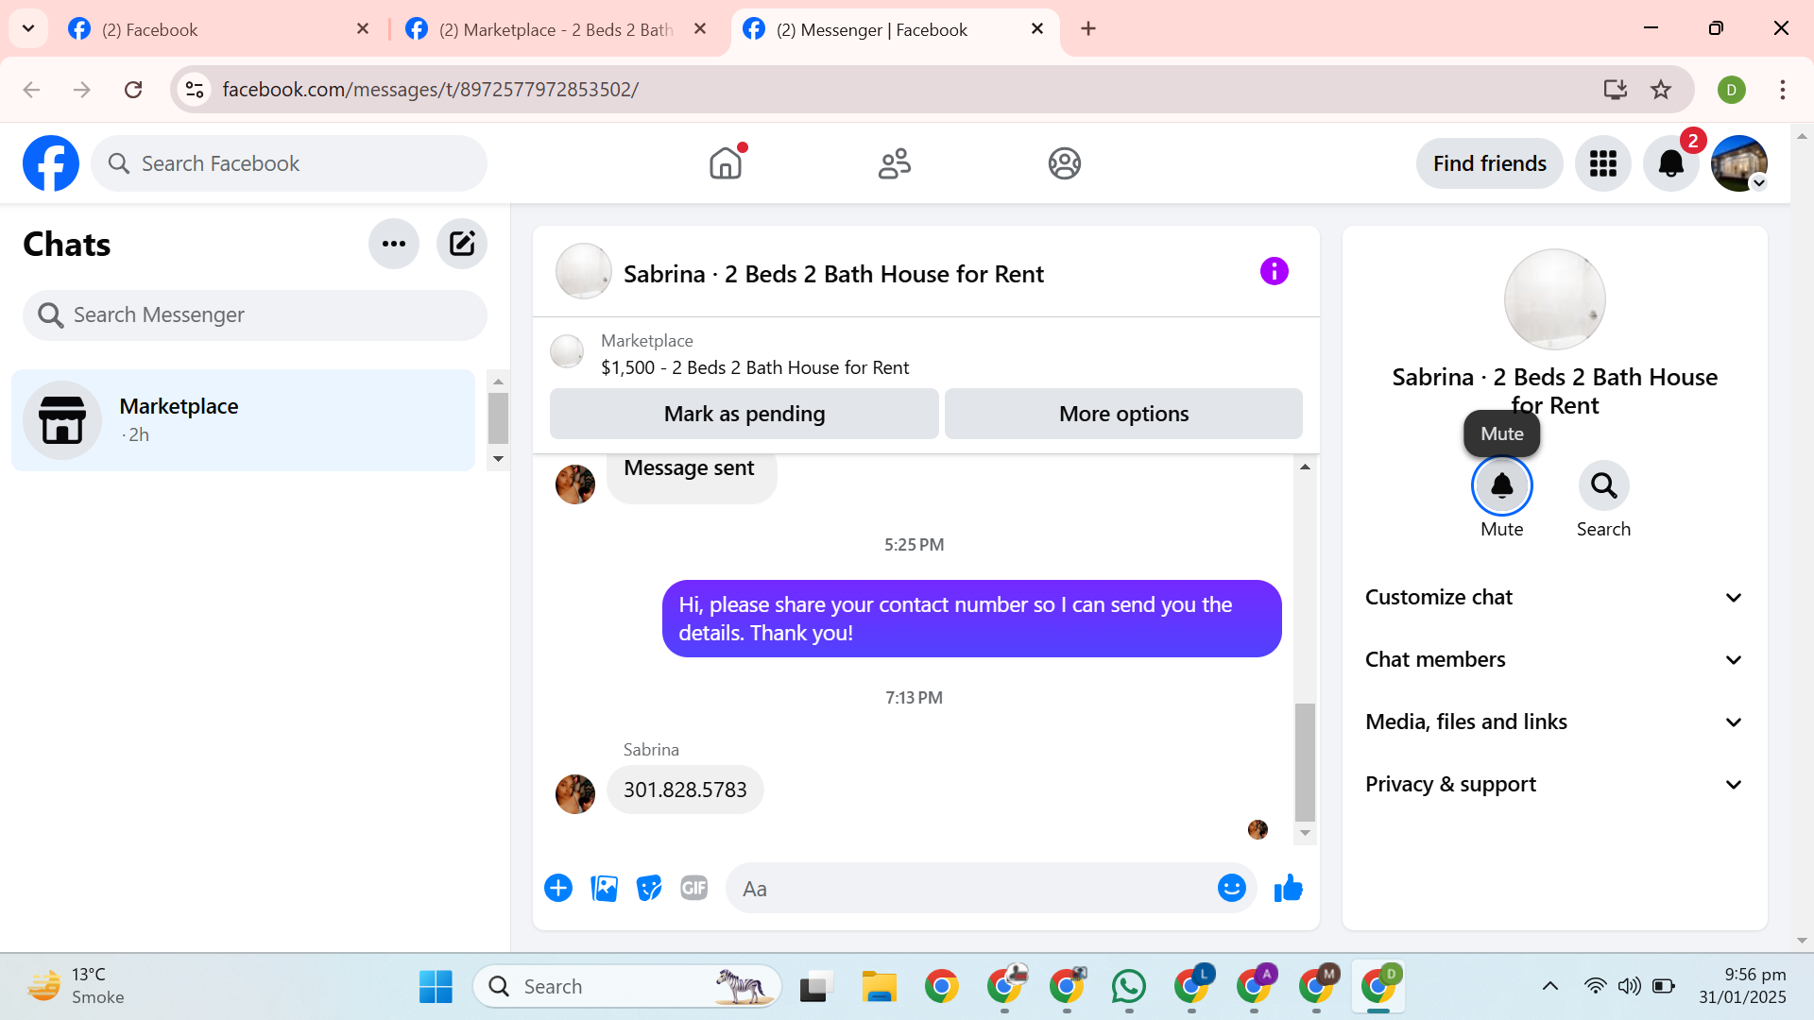The height and width of the screenshot is (1020, 1814).
Task: Open Windows Start menu
Action: 436,987
